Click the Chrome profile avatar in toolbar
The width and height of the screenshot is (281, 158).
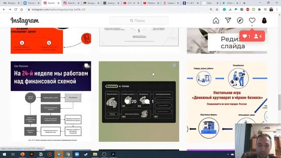tap(271, 10)
